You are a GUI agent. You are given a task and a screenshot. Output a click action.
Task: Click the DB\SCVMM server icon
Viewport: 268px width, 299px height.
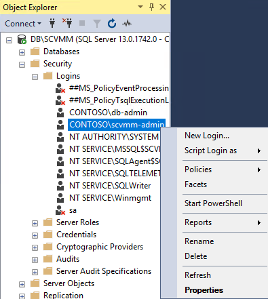(22, 39)
